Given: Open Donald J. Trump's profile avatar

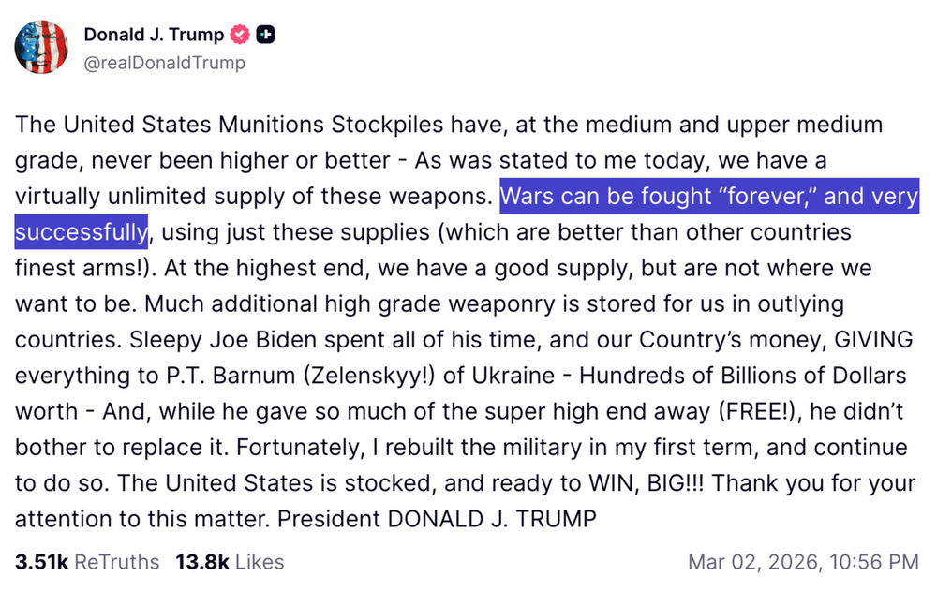Looking at the screenshot, I should click(41, 48).
